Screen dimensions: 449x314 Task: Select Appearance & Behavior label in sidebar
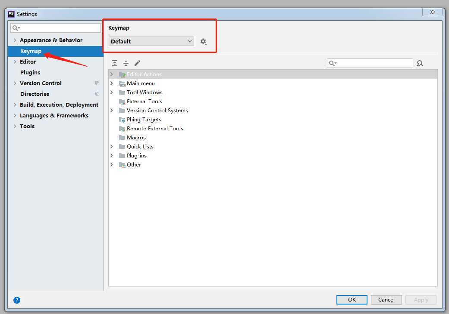point(51,40)
